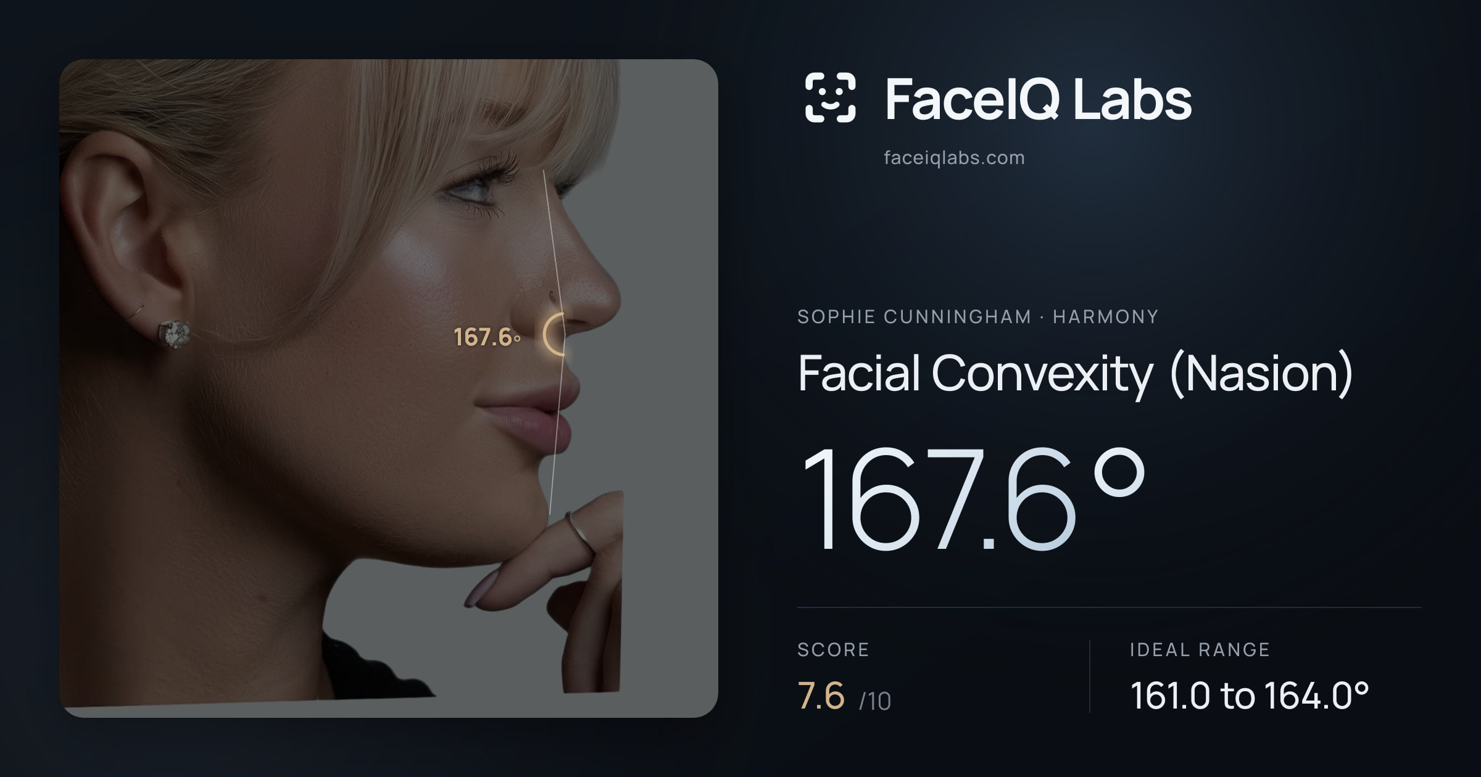Click the IDEAL RANGE label

(x=1200, y=650)
